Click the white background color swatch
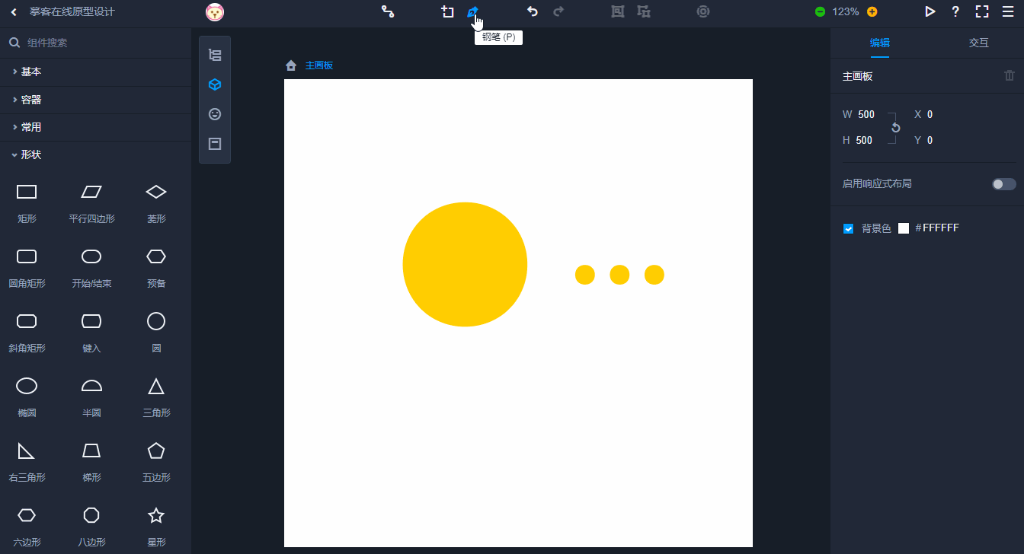This screenshot has height=554, width=1024. coord(904,228)
